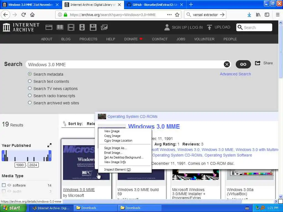Check the audio media type checkbox

(x=4, y=191)
